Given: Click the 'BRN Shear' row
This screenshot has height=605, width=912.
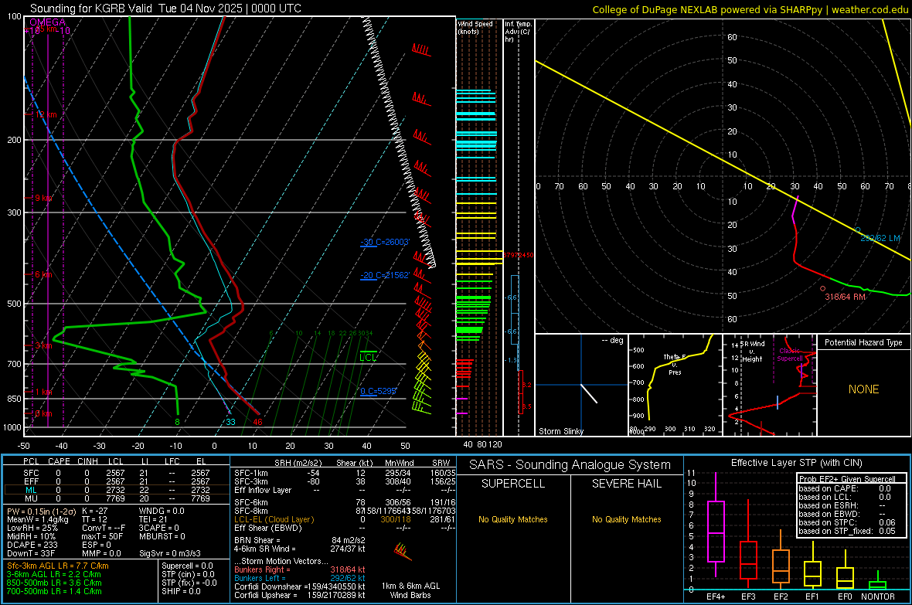Looking at the screenshot, I should 300,540.
